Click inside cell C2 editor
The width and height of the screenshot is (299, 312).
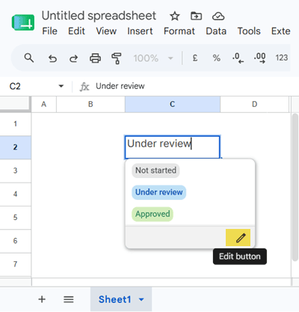click(172, 147)
